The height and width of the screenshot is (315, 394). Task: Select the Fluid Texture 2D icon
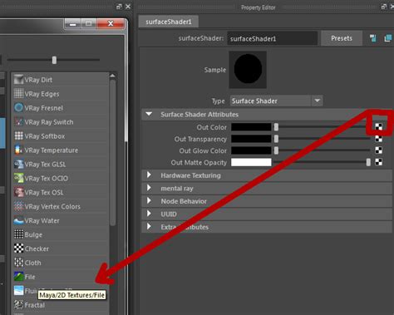(18, 291)
